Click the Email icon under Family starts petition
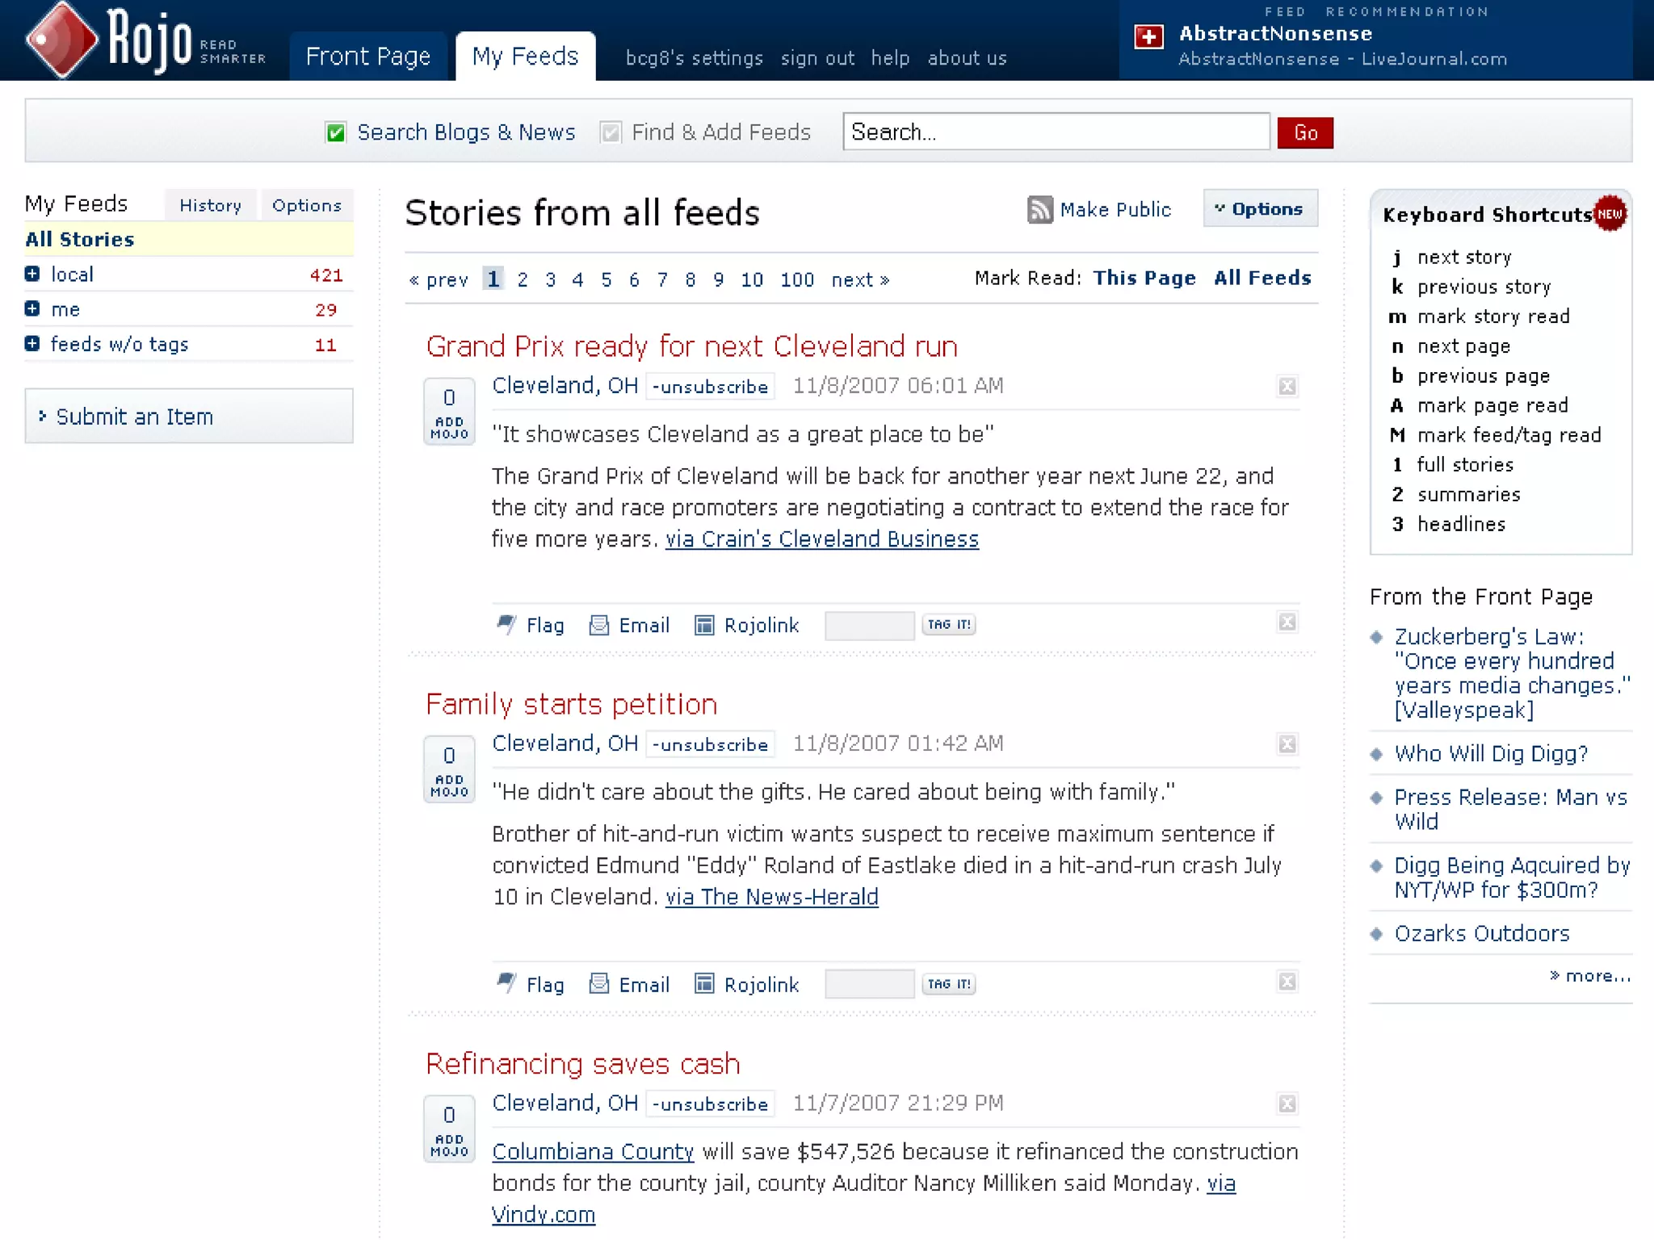The height and width of the screenshot is (1240, 1654). pyautogui.click(x=598, y=984)
